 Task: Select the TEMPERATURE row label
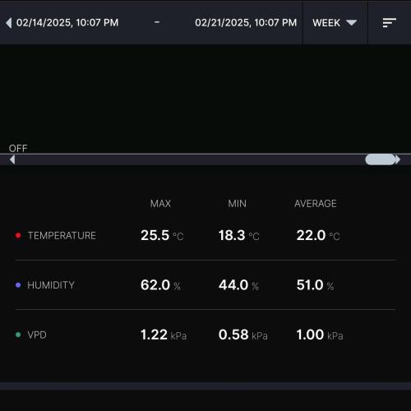tap(62, 236)
